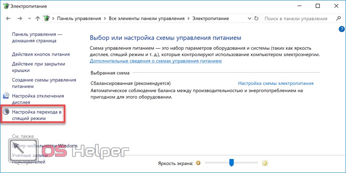346x173 pixels.
Task: Click the moon icon next to sleep mode setting
Action: coord(6,112)
